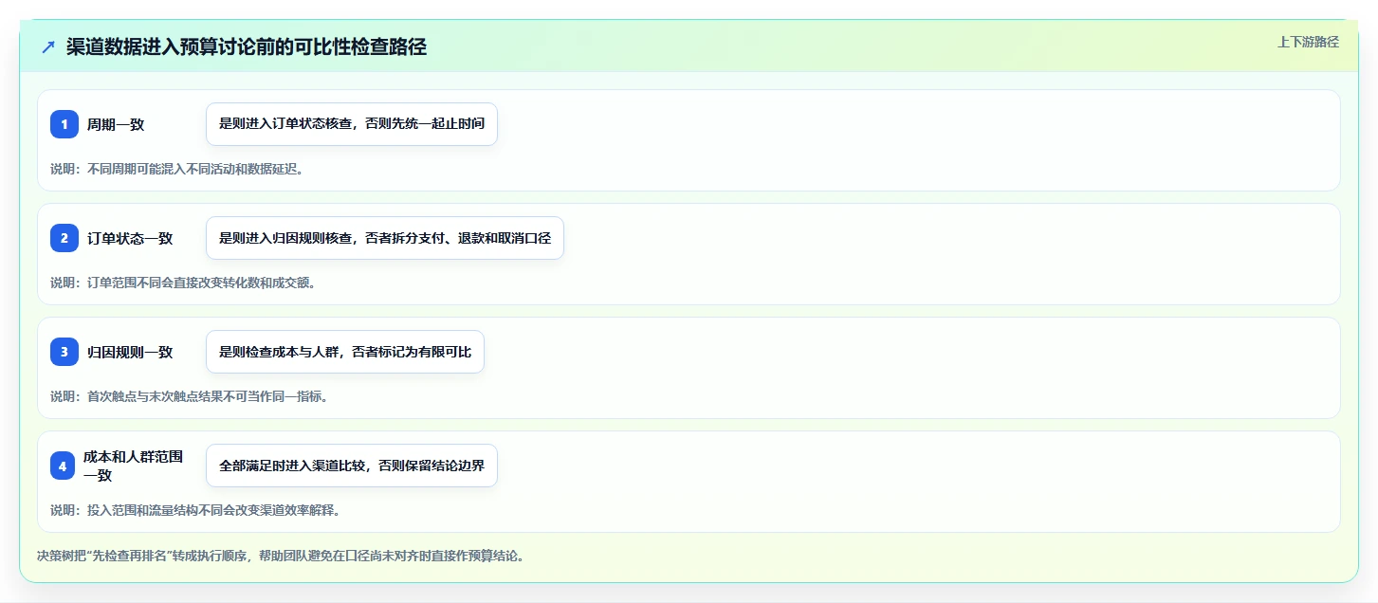Viewport: 1378px width, 603px height.
Task: Click the box 是则进入归因规则核查，否者拆分支付、退款和取消口径
Action: (385, 238)
